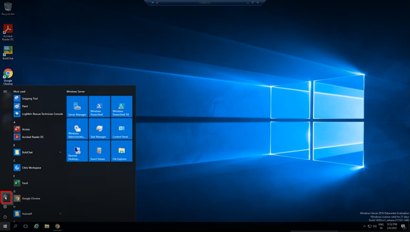
Task: Open the volume speaker icon in tray
Action: tap(375, 227)
